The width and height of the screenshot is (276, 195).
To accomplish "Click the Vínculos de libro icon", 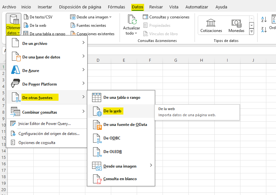I will click(145, 34).
